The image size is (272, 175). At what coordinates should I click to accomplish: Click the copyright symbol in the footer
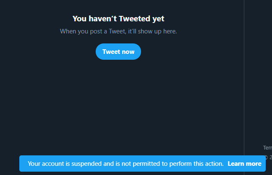coord(266,157)
